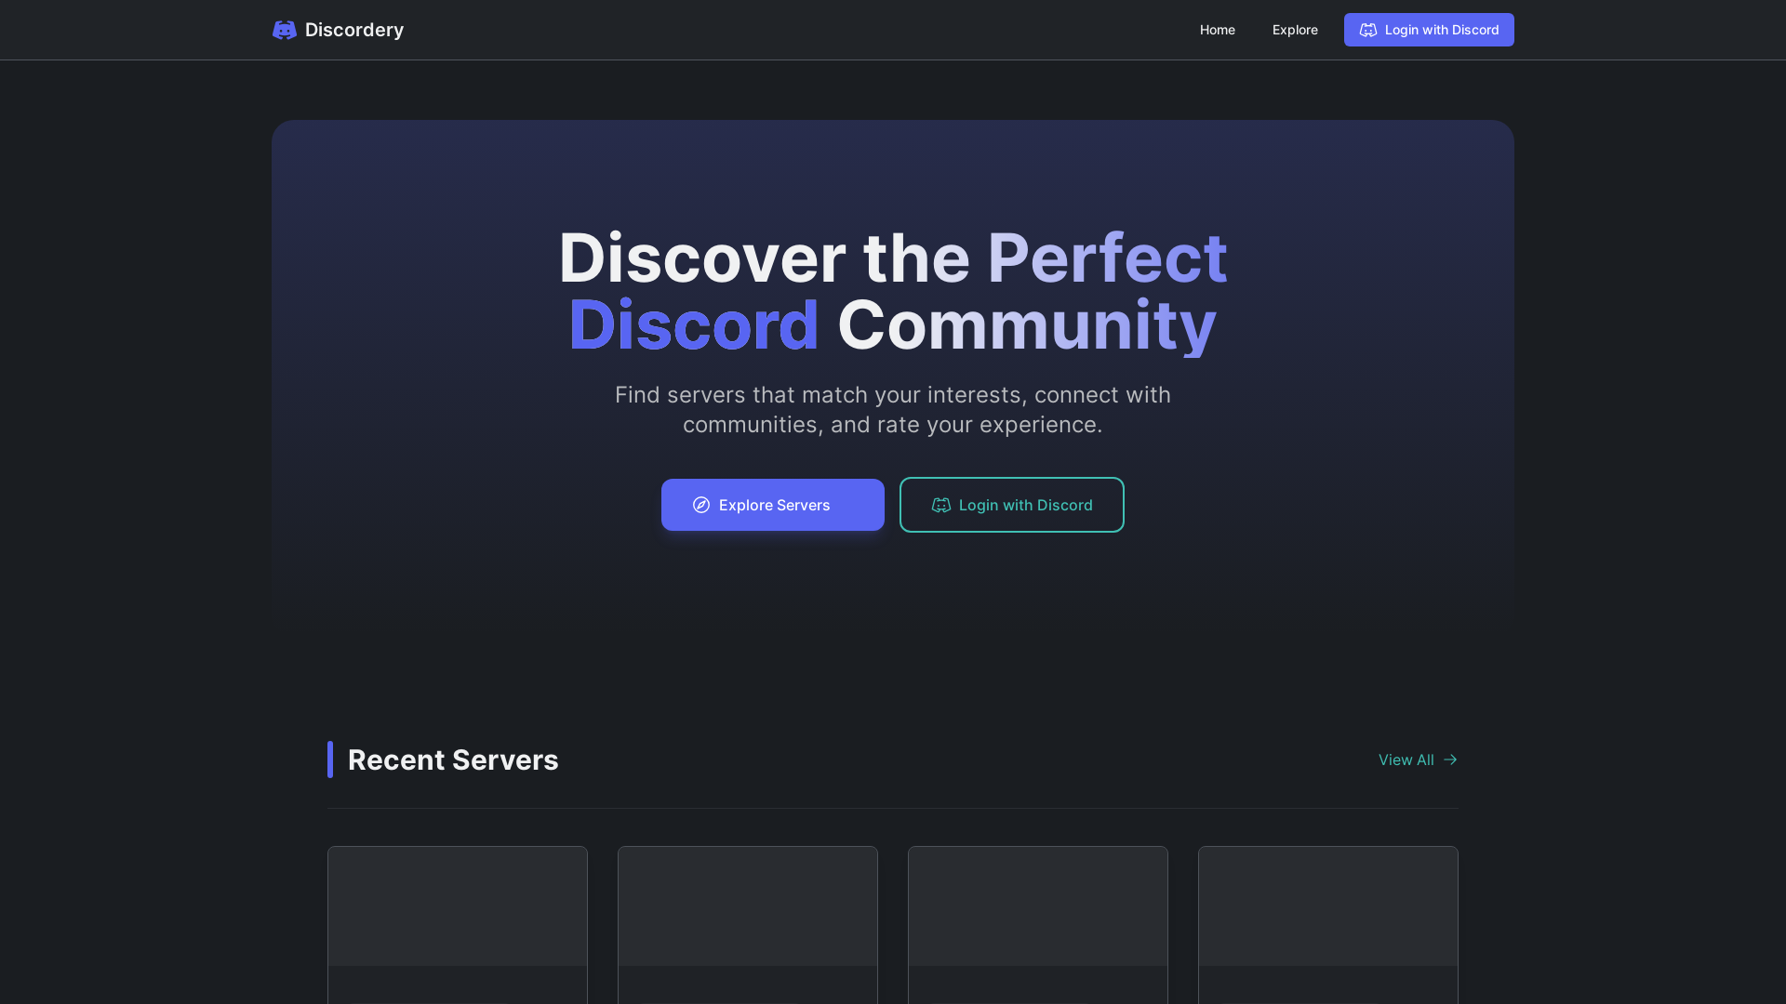Screen dimensions: 1786x1004
Task: Click the Recent Servers heading
Action: click(453, 760)
